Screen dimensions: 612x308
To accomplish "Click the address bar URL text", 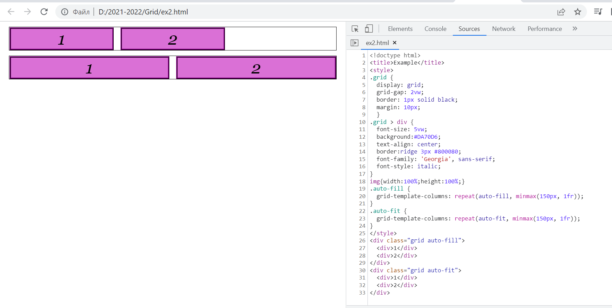I will coord(143,12).
